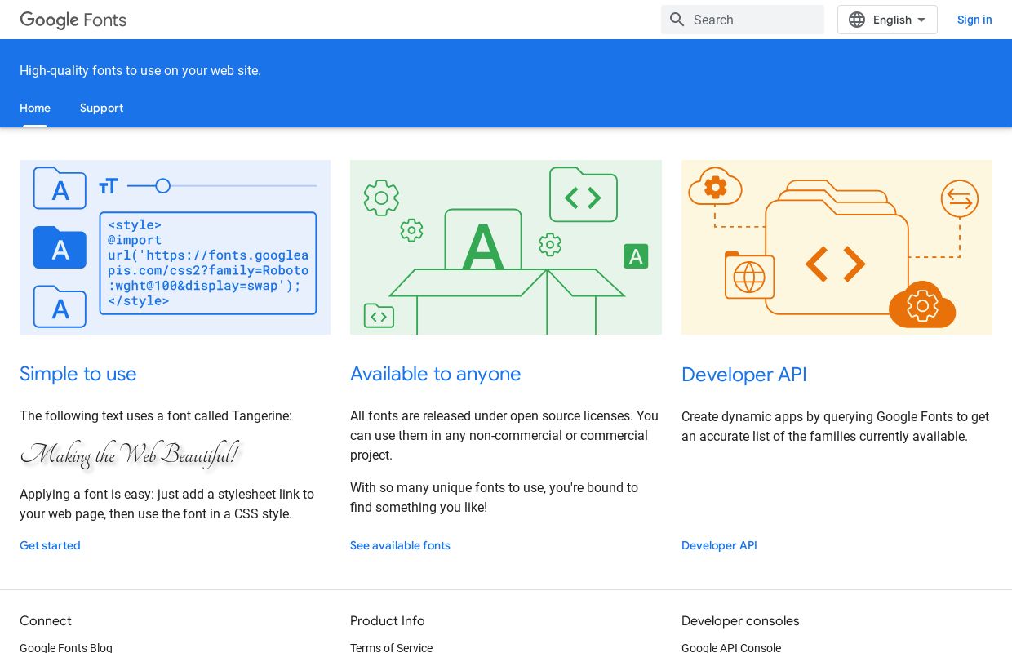Click See available fonts link
Viewport: 1012px width, 653px height.
point(400,545)
